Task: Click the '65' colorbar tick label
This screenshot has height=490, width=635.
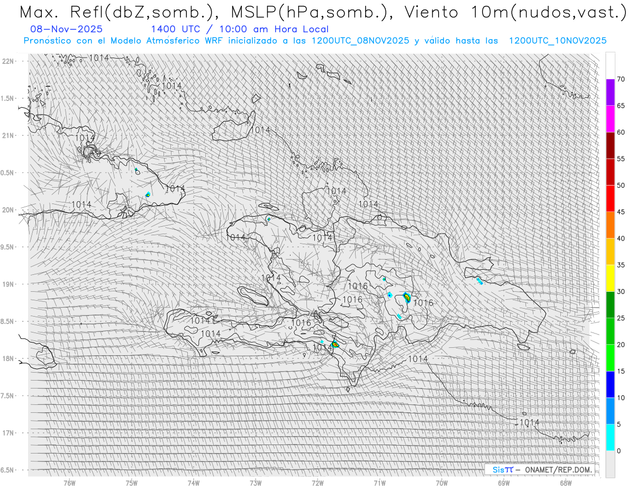Action: click(x=621, y=106)
